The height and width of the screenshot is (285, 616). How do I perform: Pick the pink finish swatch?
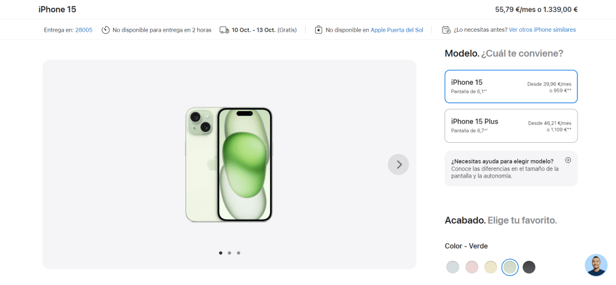(x=472, y=267)
